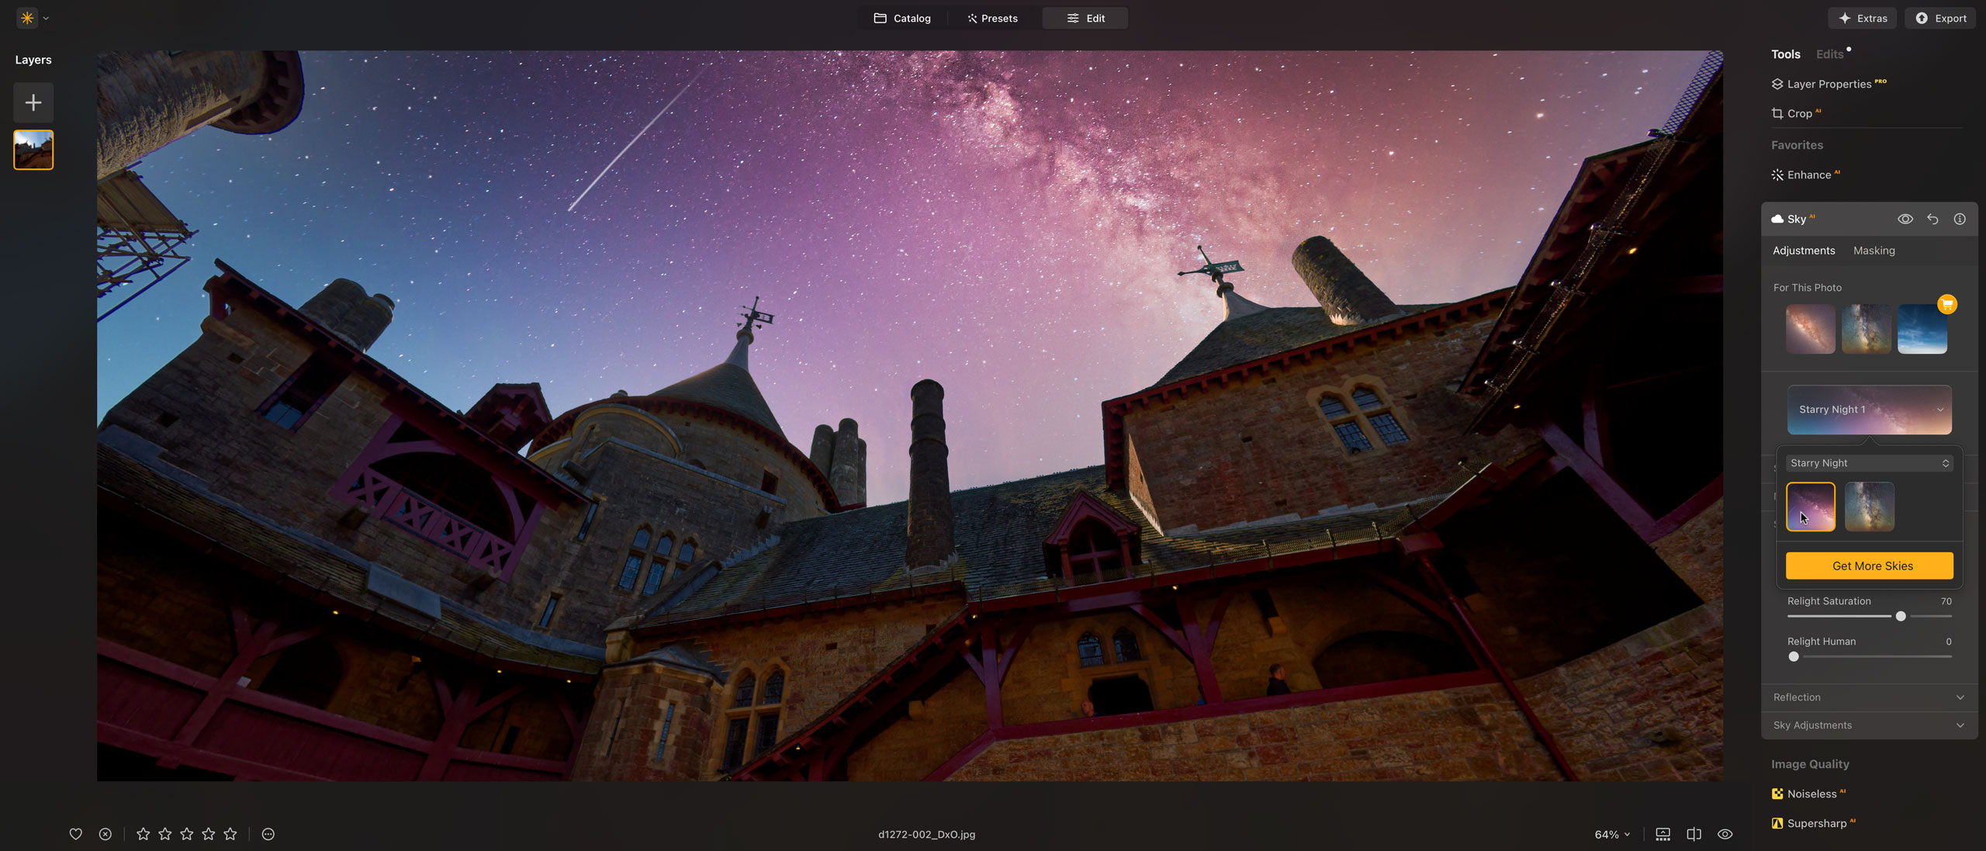Open the before/after compare split icon
The width and height of the screenshot is (1986, 851).
pos(1694,834)
